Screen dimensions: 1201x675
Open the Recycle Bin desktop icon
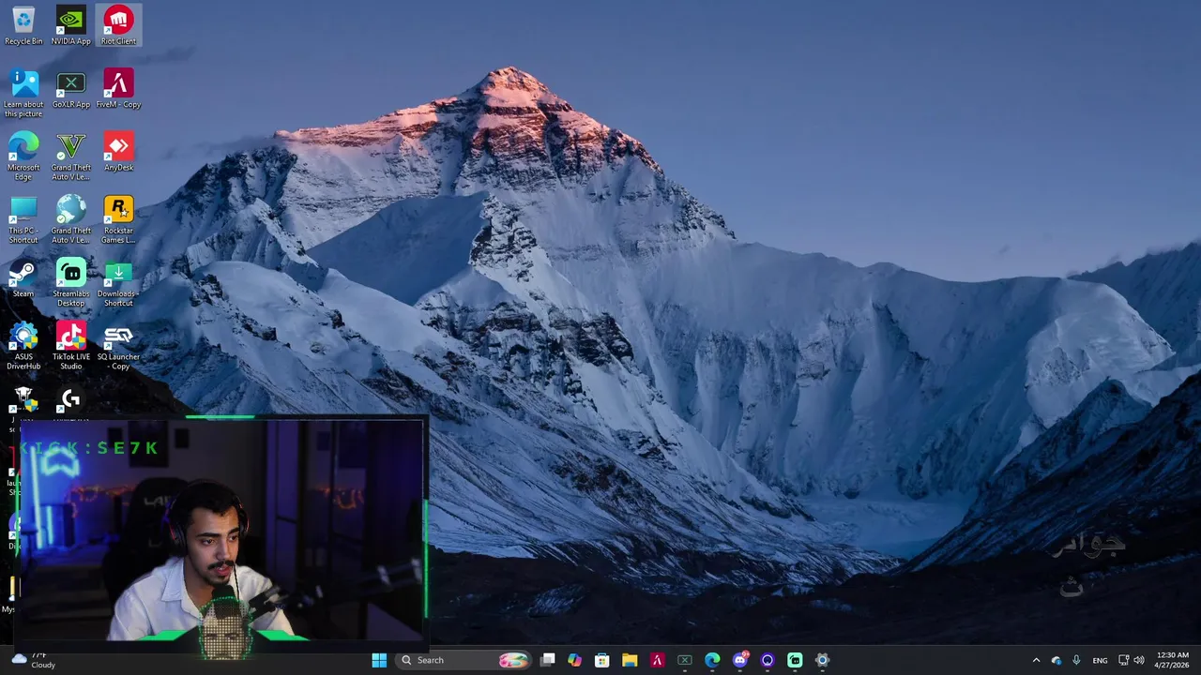(23, 26)
